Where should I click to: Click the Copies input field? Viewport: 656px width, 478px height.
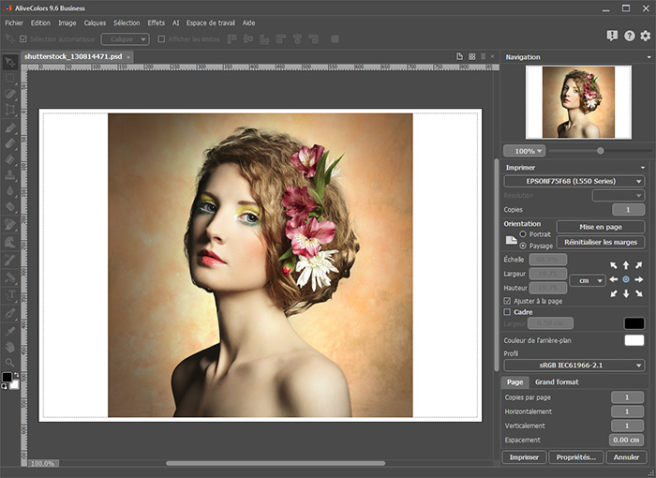tap(628, 210)
